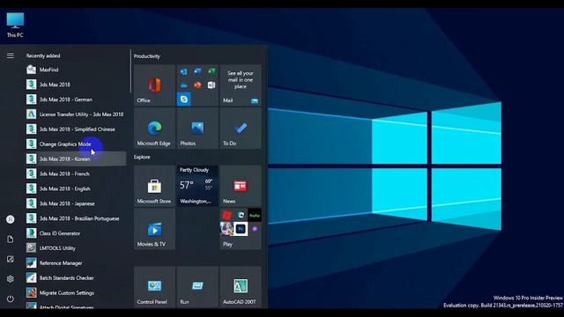
Task: Click the Explore group header
Action: (142, 157)
